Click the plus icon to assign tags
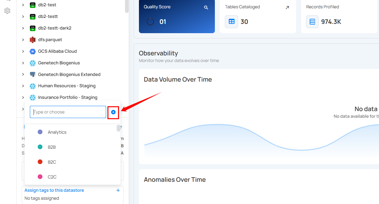Screen dimensions: 379x204 click(118, 190)
